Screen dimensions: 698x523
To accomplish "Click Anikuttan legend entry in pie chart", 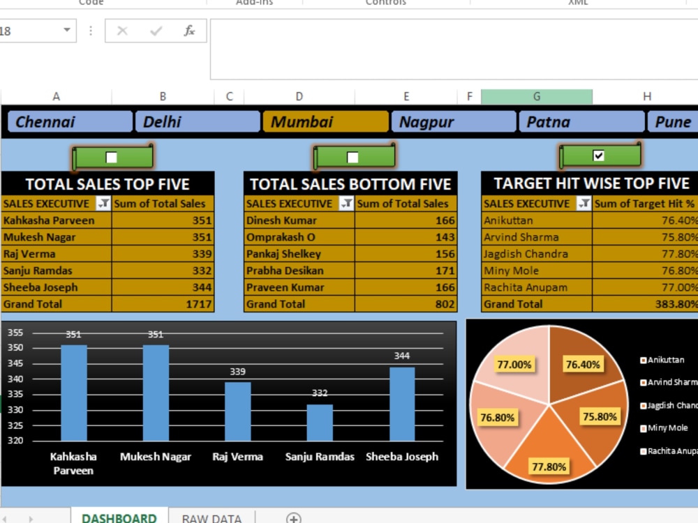I will coord(662,360).
